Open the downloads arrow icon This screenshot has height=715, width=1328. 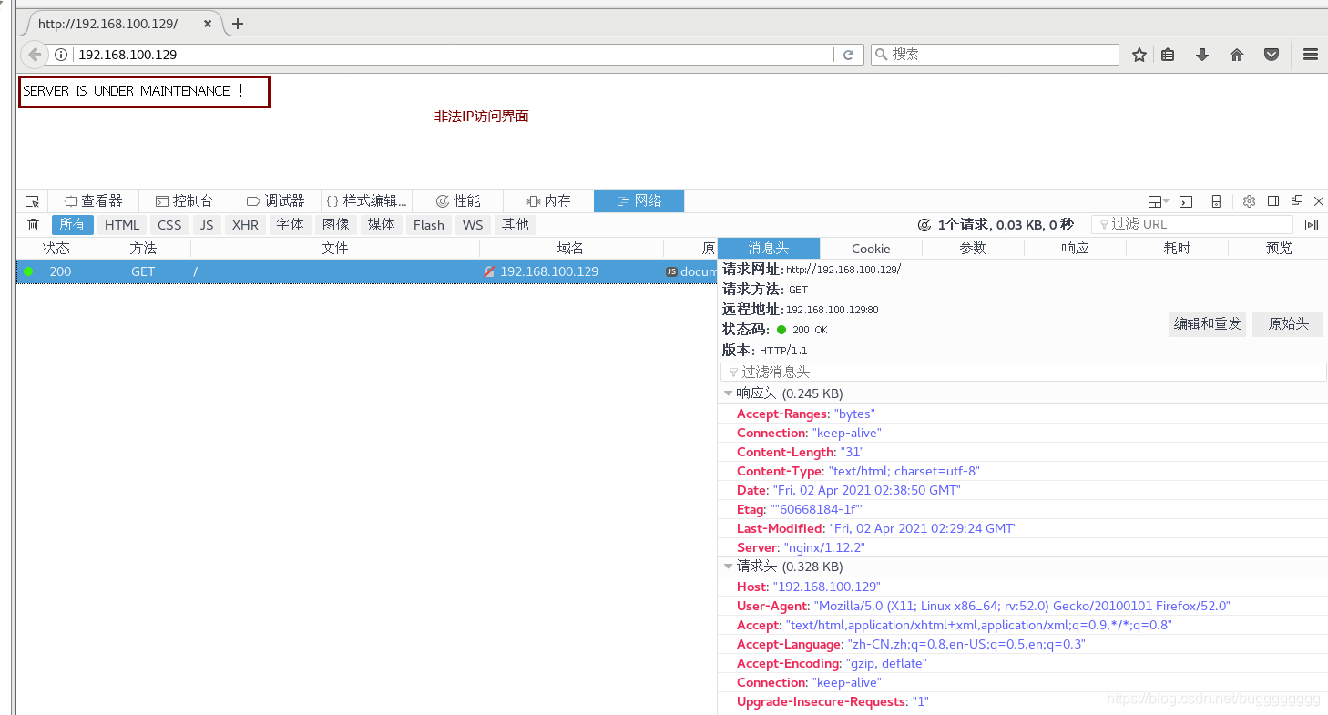click(1202, 55)
